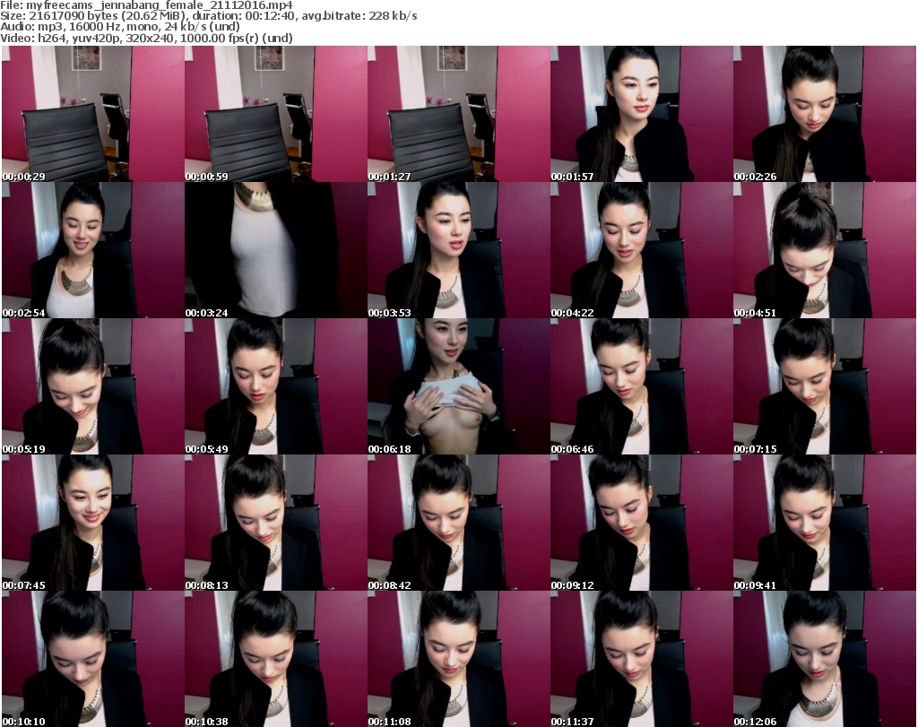Click the frame marked 00:08:13

click(276, 523)
